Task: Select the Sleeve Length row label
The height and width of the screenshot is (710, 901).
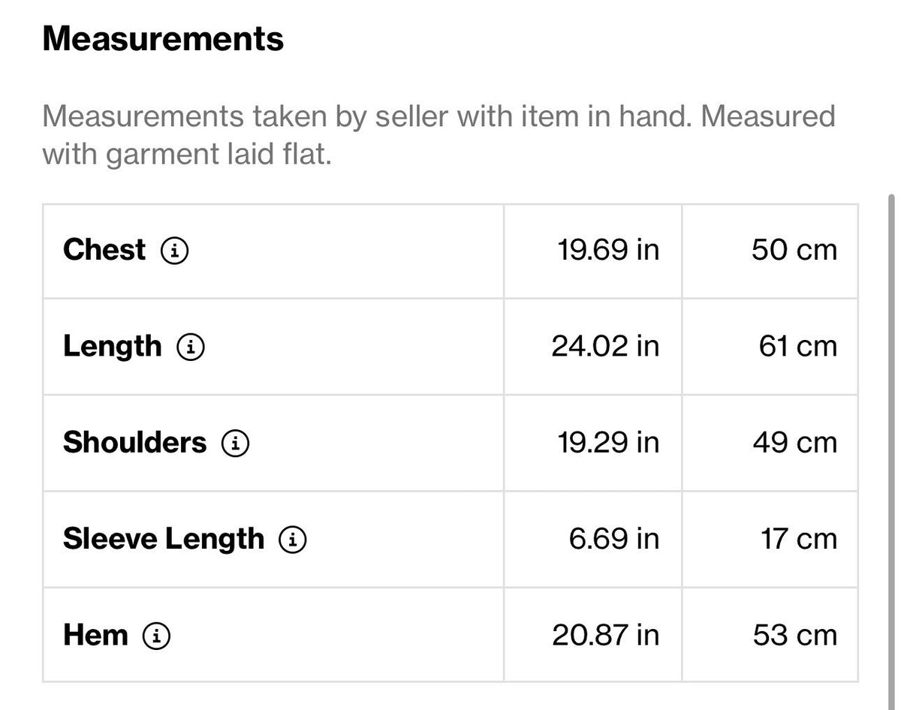Action: tap(164, 539)
